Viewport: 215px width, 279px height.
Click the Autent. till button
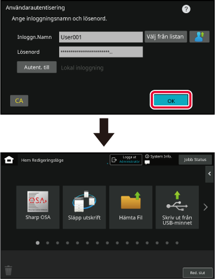pyautogui.click(x=37, y=67)
